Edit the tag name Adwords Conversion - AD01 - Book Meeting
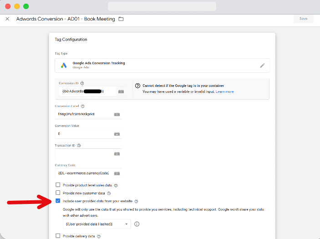 coord(66,19)
